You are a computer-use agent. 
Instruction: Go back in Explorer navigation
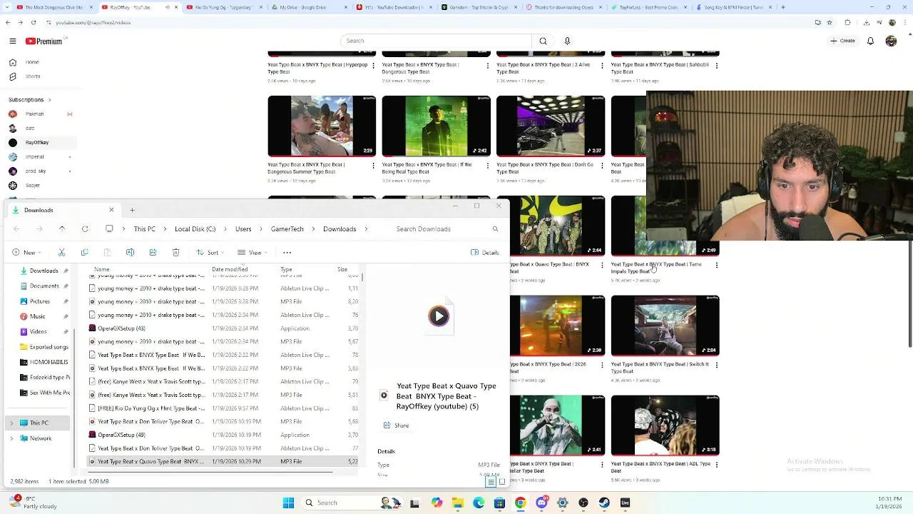(x=16, y=229)
